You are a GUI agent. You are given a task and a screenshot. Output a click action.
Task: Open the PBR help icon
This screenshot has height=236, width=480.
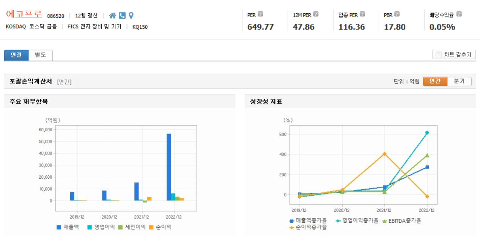click(x=397, y=14)
